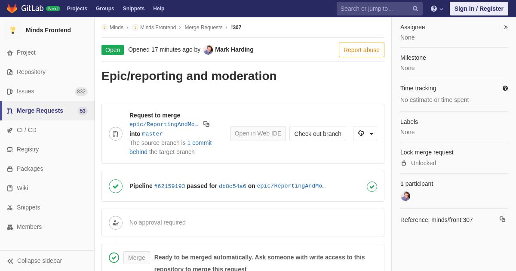Click the approval user-check icon

pyautogui.click(x=116, y=223)
